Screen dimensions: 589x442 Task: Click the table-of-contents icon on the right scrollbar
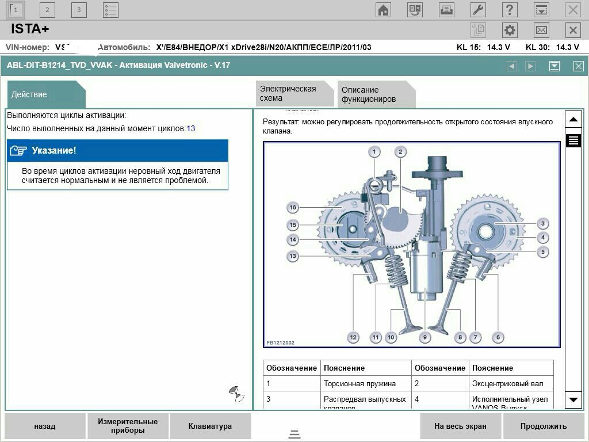[x=573, y=139]
